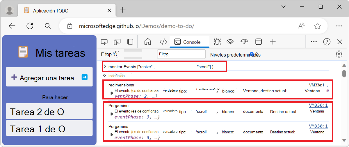Viewport: 349px width, 147px height.
Task: Select the Tarea 1 de O item
Action: 49,128
